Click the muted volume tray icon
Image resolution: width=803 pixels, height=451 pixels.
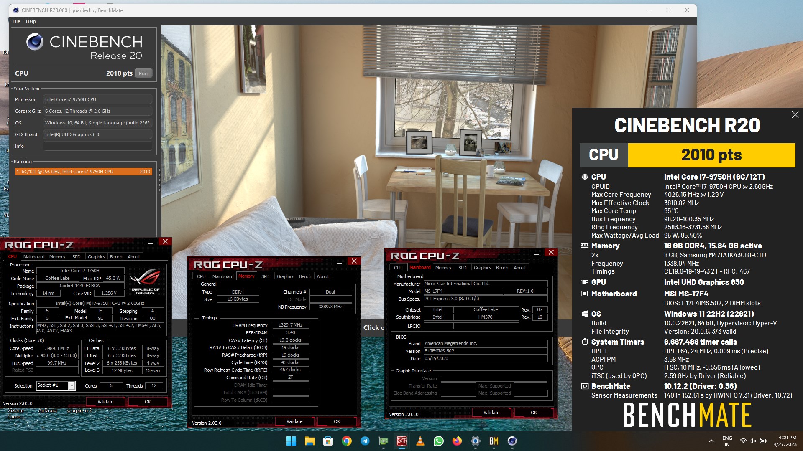click(753, 441)
